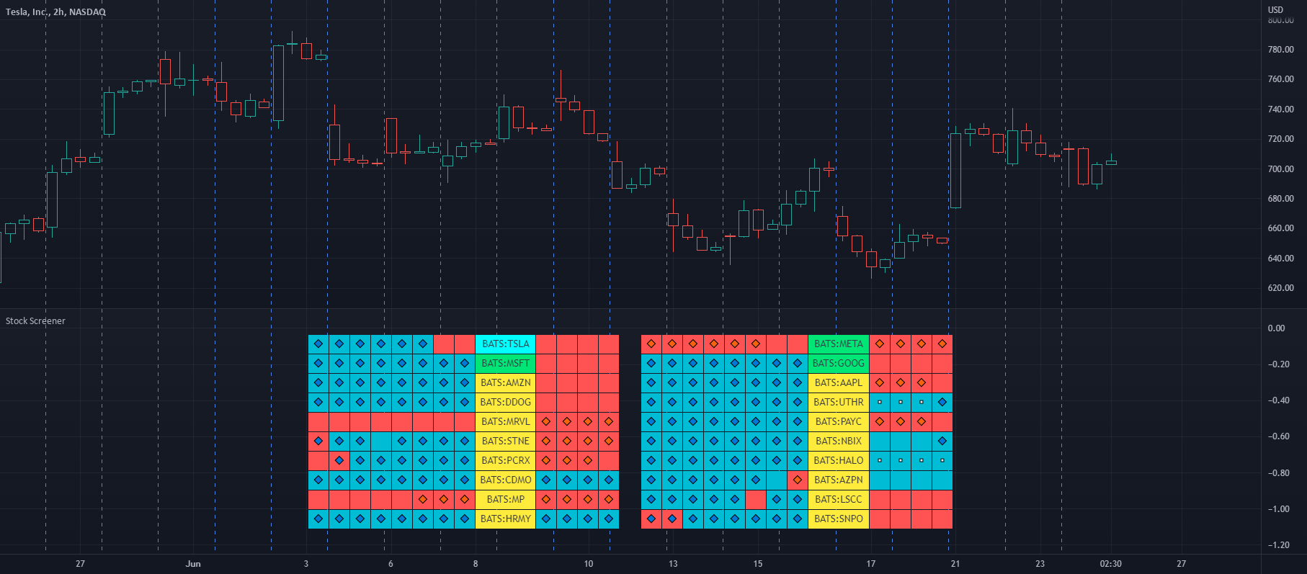
Task: Click the 740.00 price axis label
Action: tap(1281, 109)
